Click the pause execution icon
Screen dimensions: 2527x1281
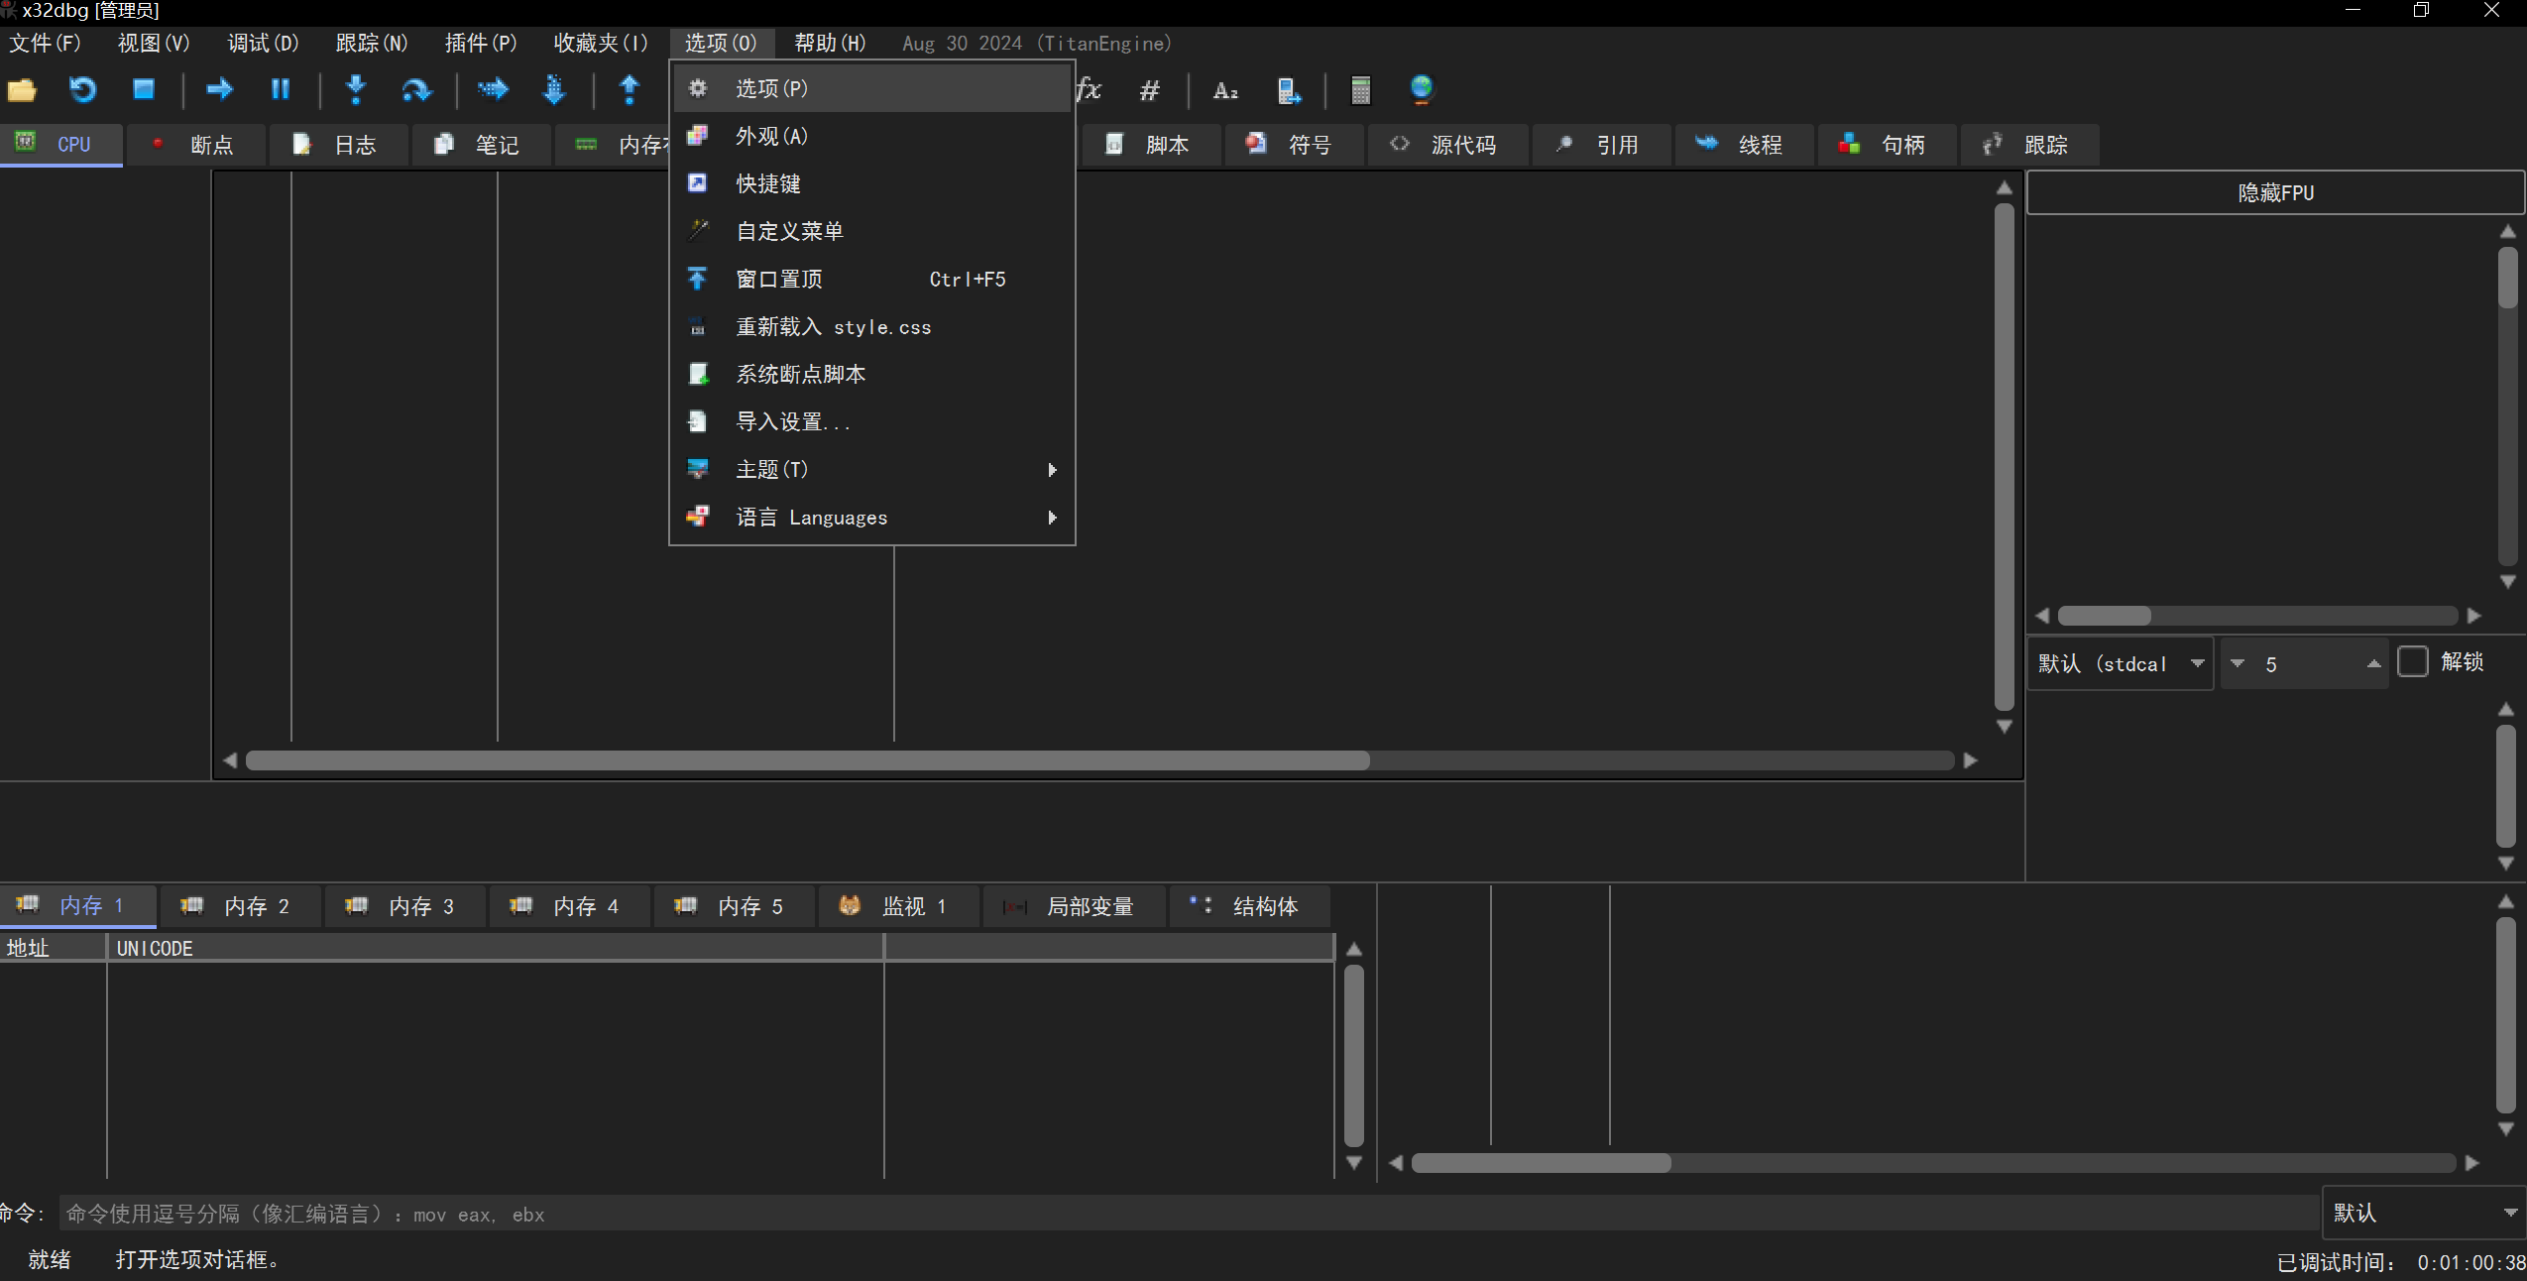coord(281,90)
